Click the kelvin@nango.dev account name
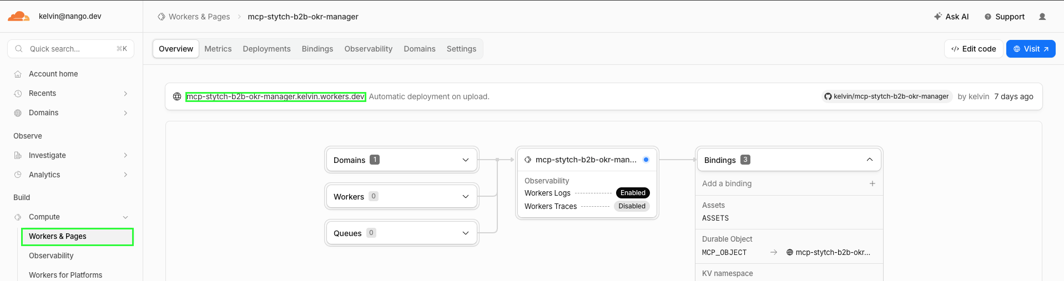Image resolution: width=1064 pixels, height=281 pixels. click(70, 16)
